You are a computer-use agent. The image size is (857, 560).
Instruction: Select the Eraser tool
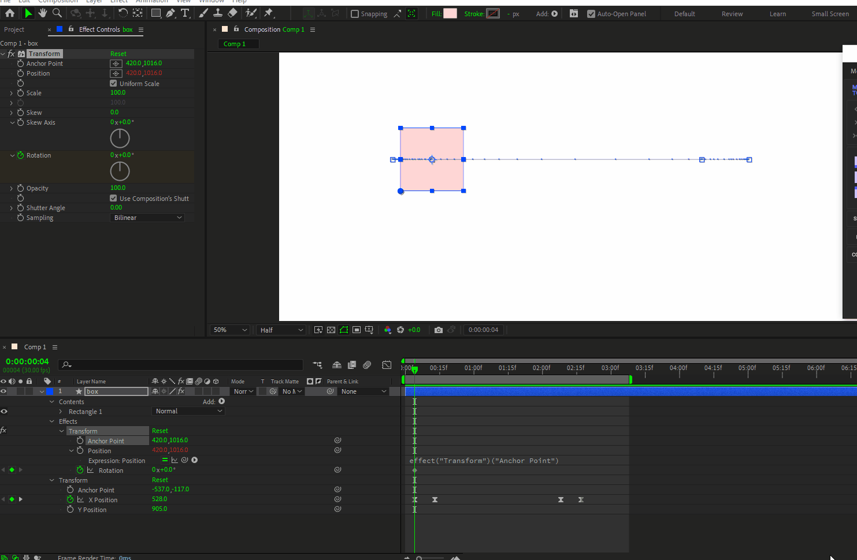click(x=232, y=13)
